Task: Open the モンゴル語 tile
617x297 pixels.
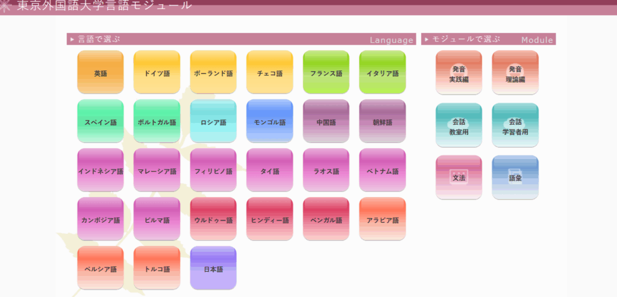Action: (269, 120)
